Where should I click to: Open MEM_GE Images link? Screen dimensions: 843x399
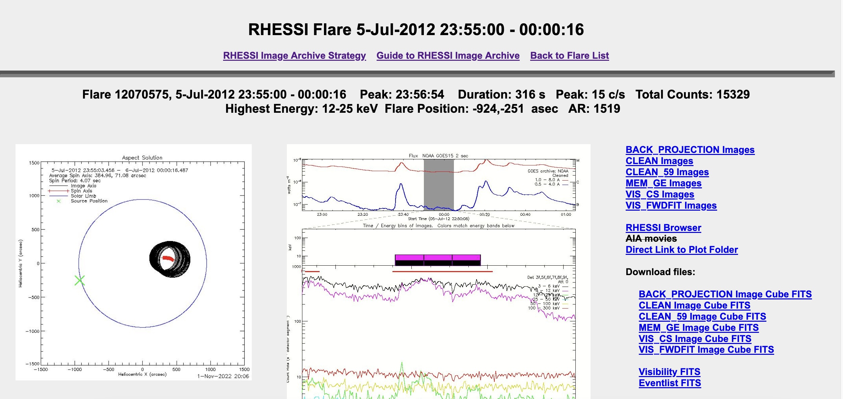pyautogui.click(x=663, y=183)
